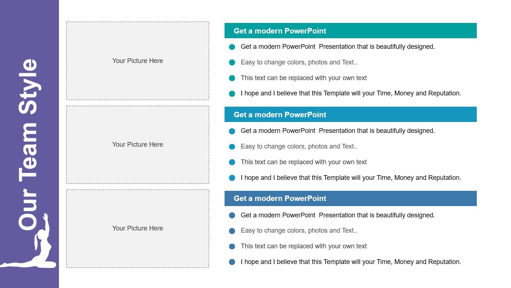The width and height of the screenshot is (511, 288).
Task: Click 'This text can be replaced' in bottom list
Action: click(x=304, y=246)
